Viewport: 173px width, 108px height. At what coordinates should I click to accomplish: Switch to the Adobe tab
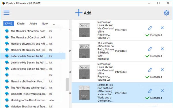[33, 24]
